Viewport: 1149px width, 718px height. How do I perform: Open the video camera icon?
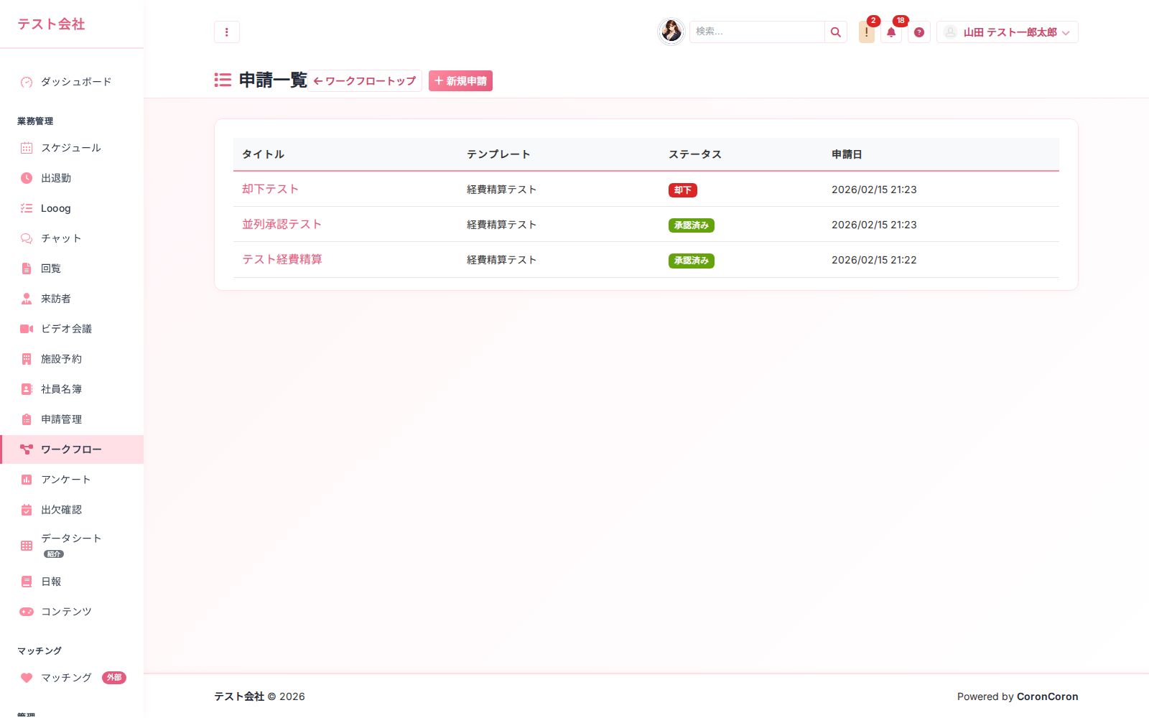click(x=27, y=329)
